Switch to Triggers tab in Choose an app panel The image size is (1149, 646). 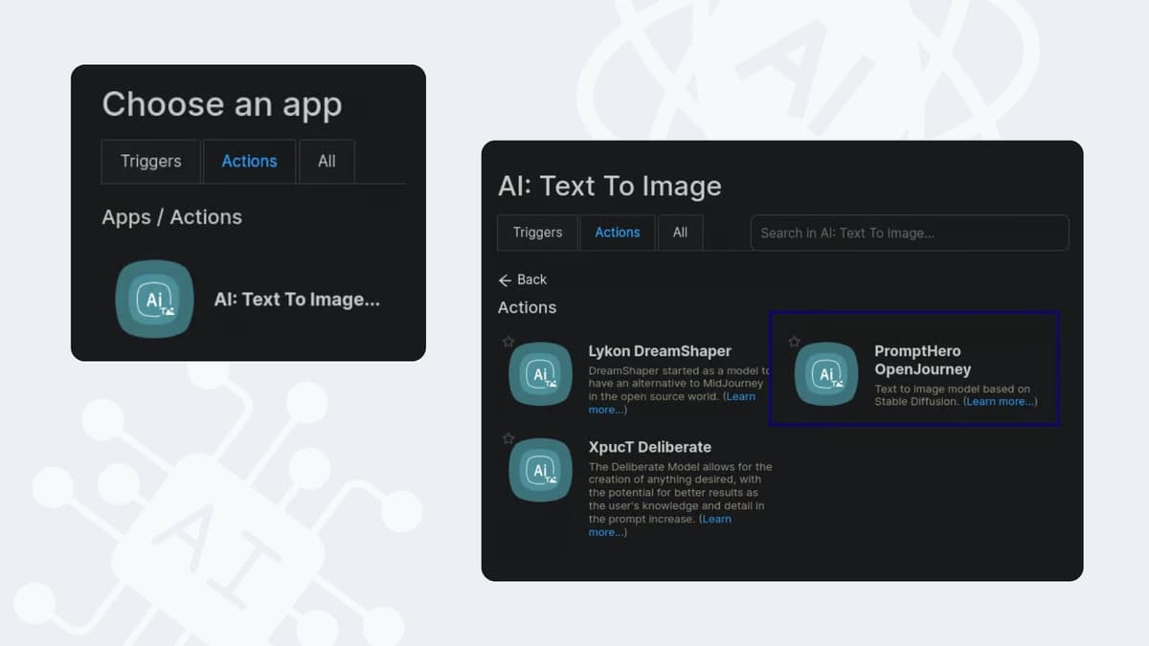click(150, 161)
